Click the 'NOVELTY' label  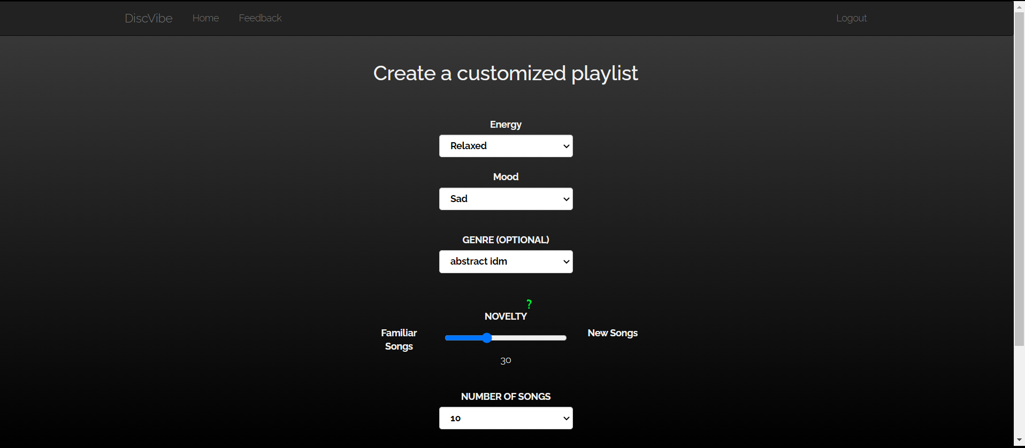(x=506, y=316)
